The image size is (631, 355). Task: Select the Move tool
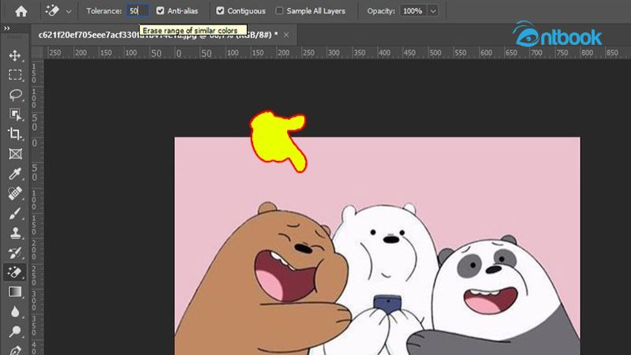tap(15, 55)
